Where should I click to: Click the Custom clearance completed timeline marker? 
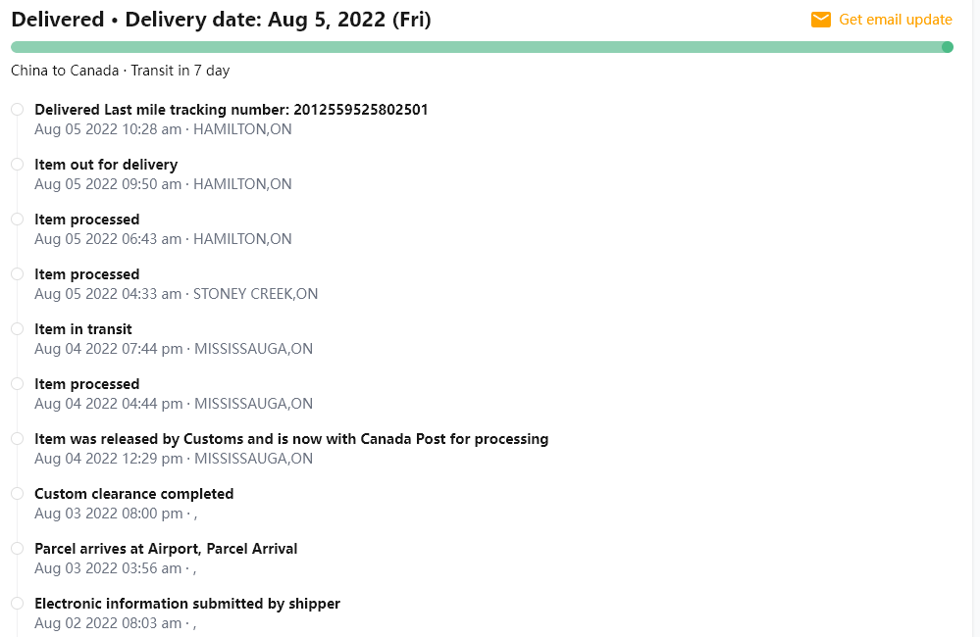coord(18,494)
